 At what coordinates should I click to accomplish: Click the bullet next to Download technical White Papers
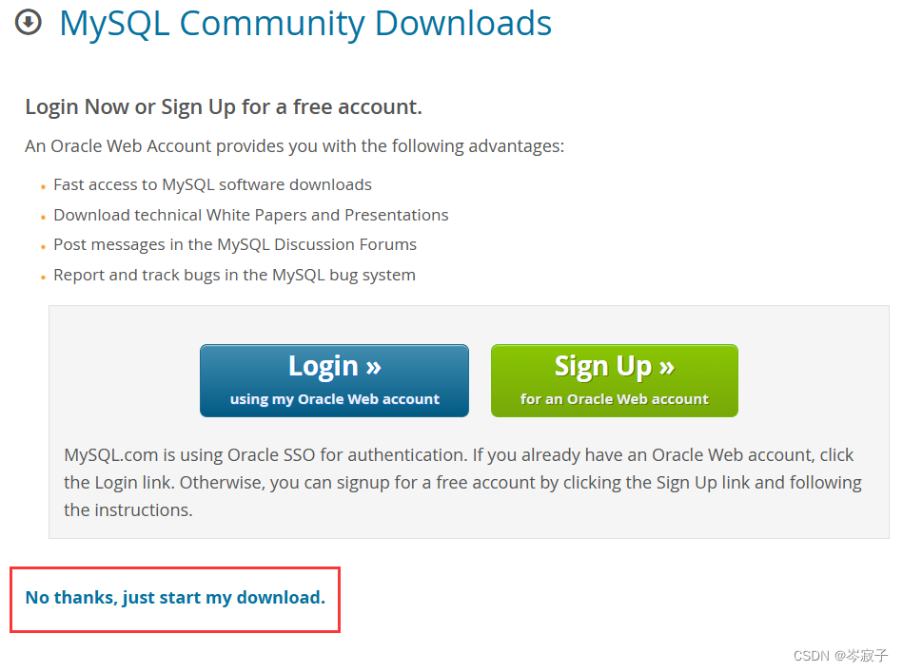tap(43, 217)
